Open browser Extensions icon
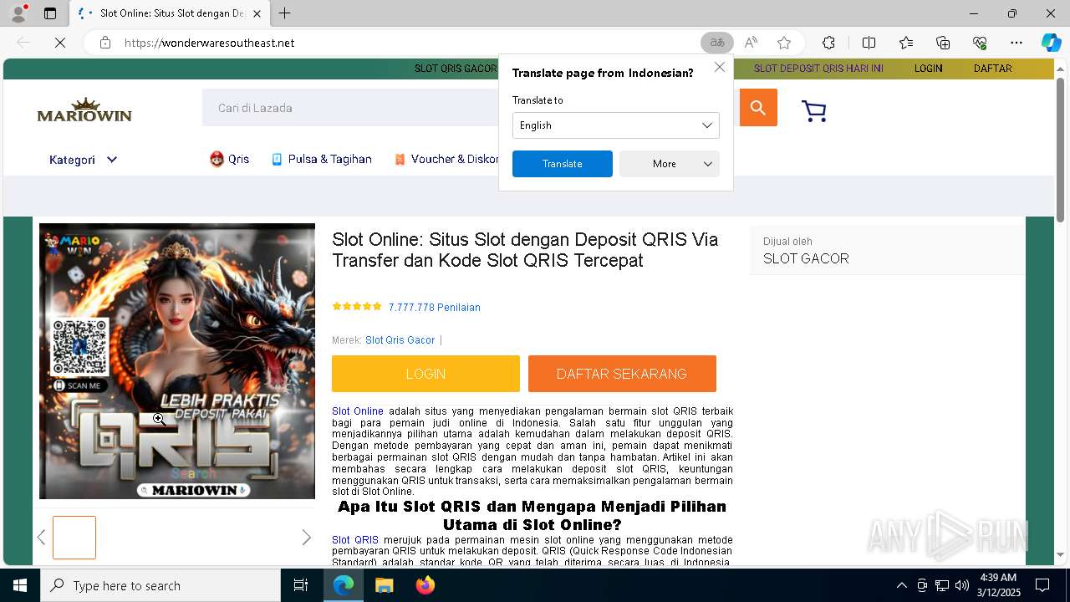The image size is (1070, 602). pyautogui.click(x=828, y=43)
